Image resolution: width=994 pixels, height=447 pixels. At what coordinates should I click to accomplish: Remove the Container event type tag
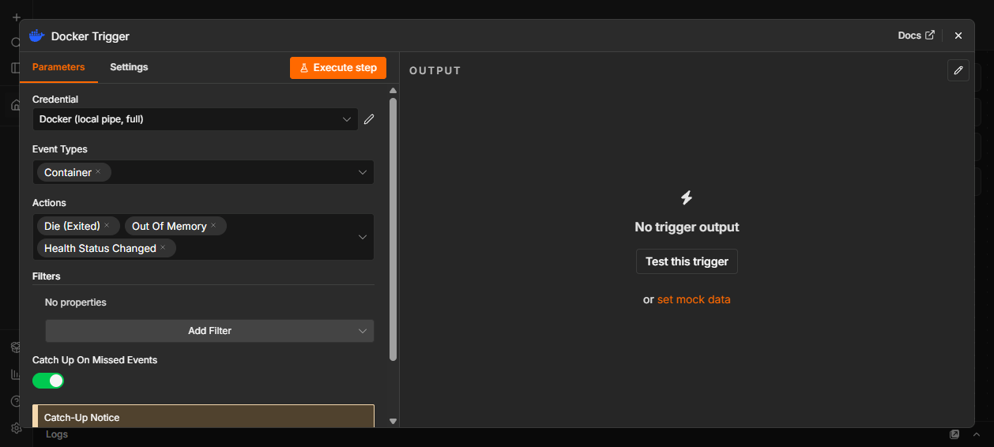click(x=98, y=172)
